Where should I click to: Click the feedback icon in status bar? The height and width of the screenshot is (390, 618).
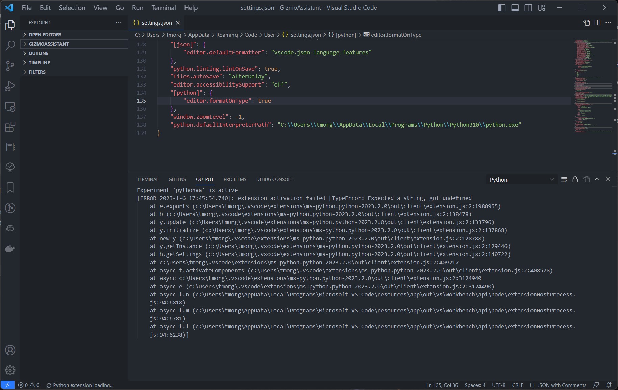[596, 385]
